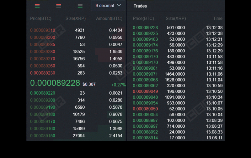Select trade price 0.000089176

pos(145,51)
